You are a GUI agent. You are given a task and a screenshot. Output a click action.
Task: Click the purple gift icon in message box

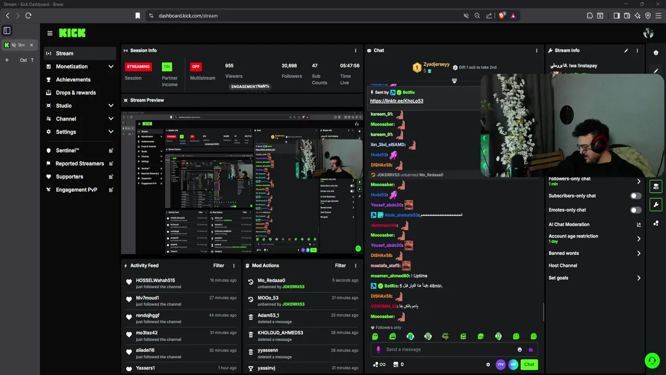[531, 349]
